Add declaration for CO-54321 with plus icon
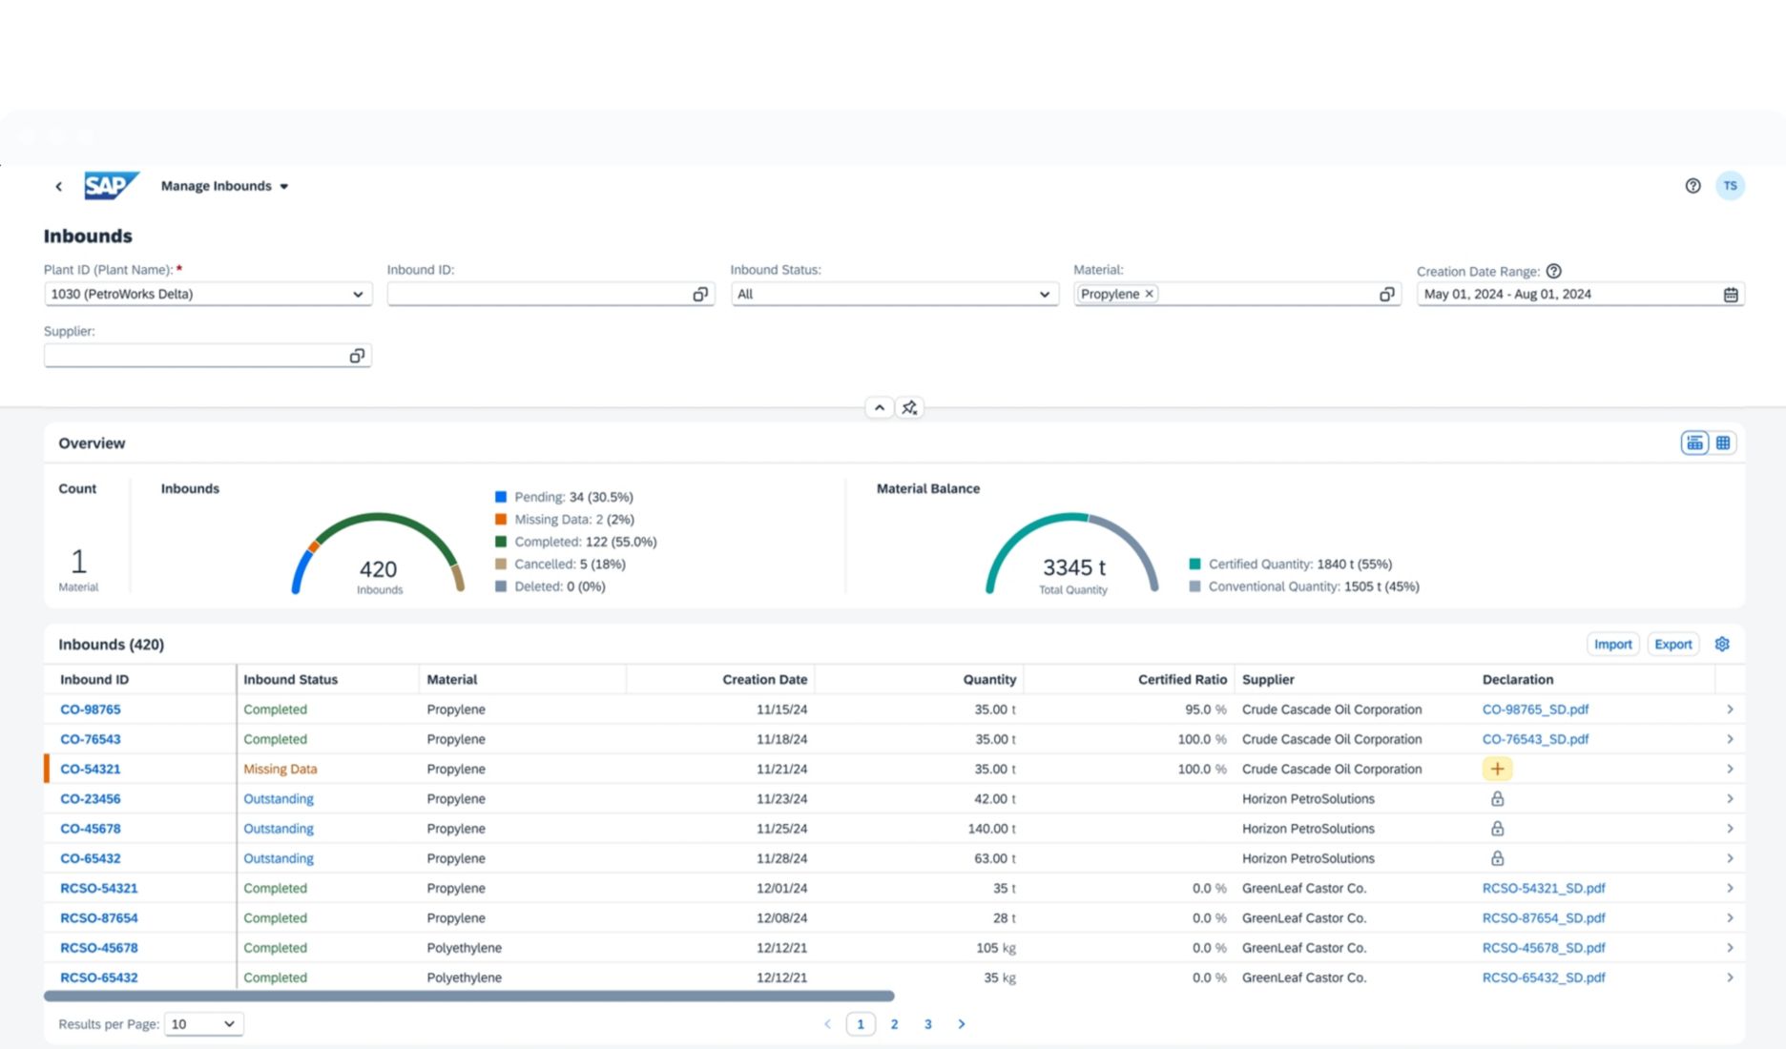This screenshot has width=1786, height=1049. [1497, 769]
